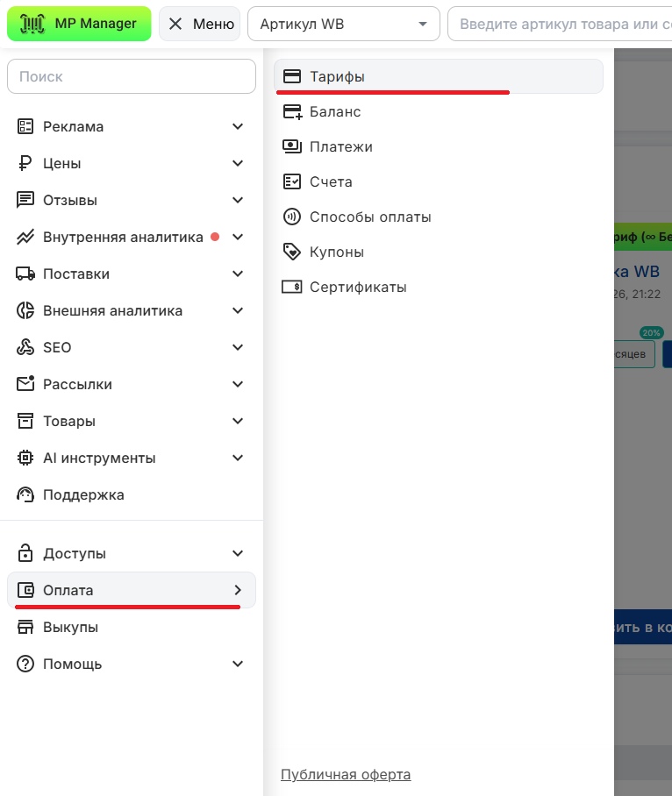Close the menu with Меню button

pyautogui.click(x=200, y=24)
